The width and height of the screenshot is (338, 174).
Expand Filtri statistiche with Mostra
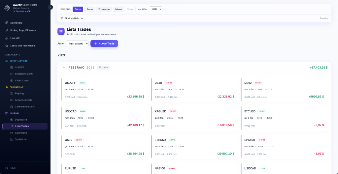(x=324, y=18)
